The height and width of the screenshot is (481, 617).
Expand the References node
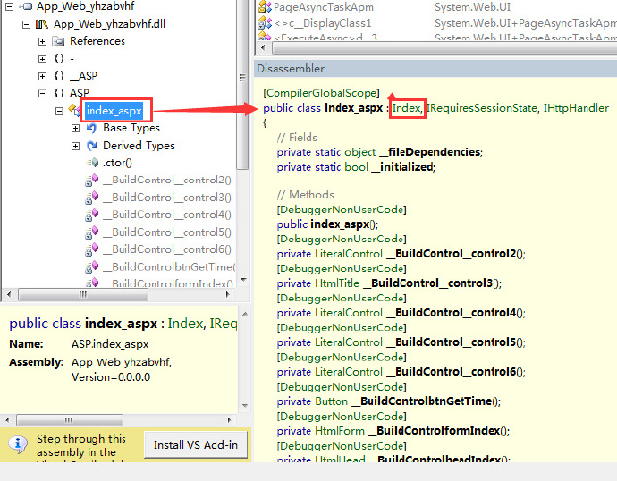tap(43, 41)
